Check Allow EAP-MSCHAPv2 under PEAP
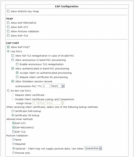 (8, 23)
